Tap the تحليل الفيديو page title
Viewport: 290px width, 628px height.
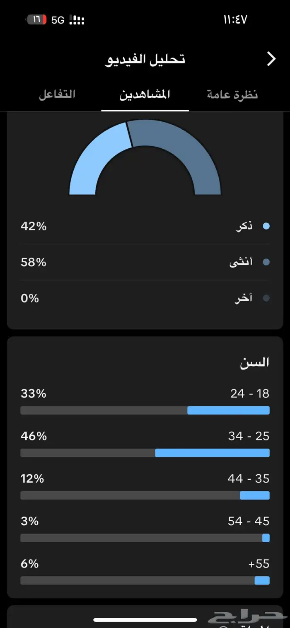(145, 59)
